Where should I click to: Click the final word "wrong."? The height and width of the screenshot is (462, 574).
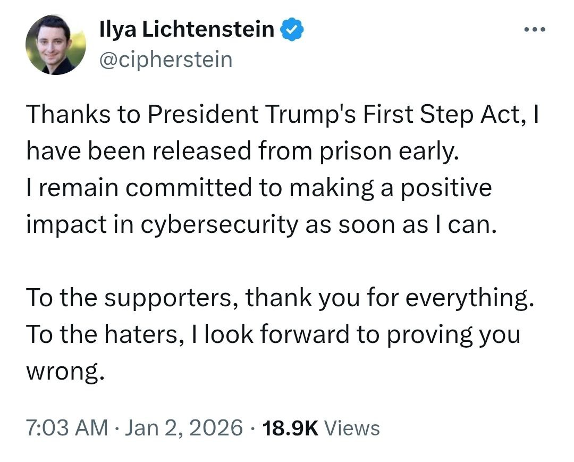(x=64, y=371)
